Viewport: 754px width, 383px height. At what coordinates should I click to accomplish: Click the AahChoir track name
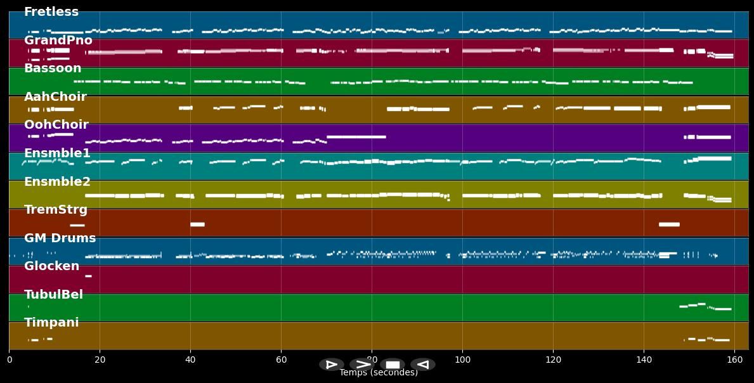pos(55,97)
